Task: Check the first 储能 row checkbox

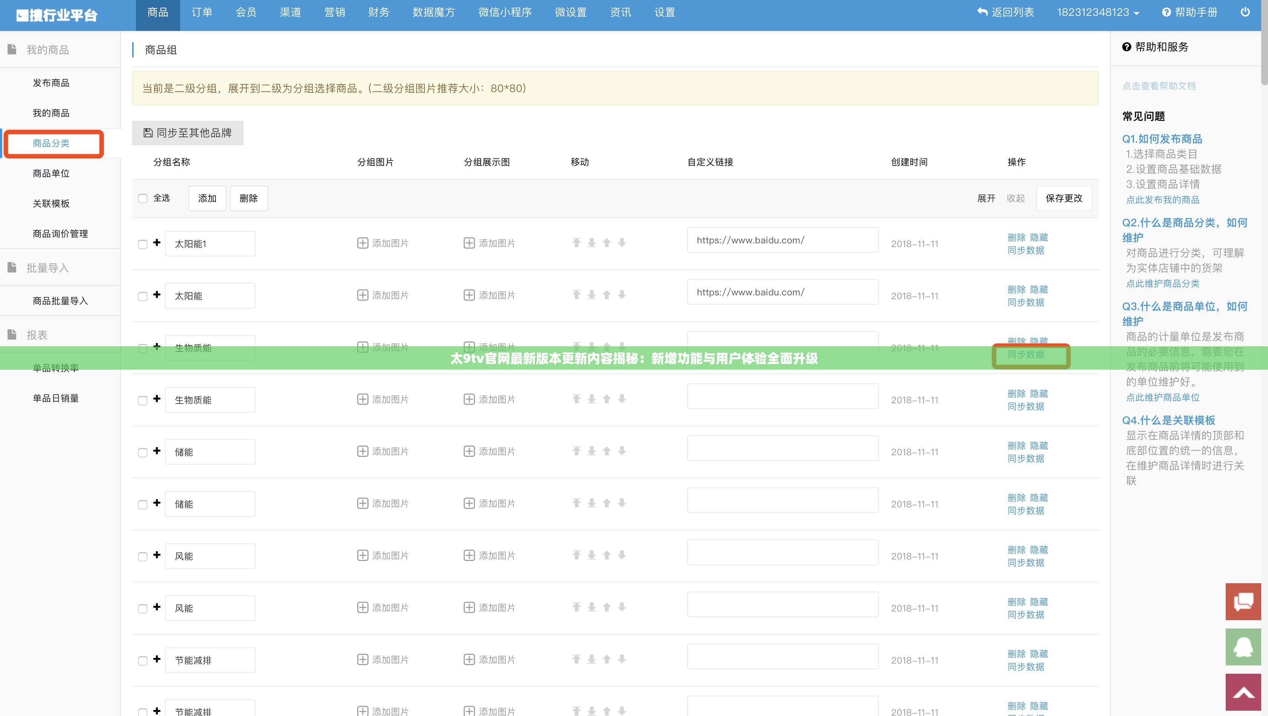Action: [x=143, y=453]
